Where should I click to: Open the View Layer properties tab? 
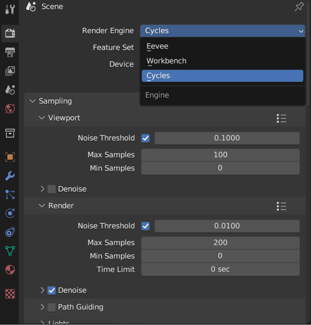tap(10, 71)
